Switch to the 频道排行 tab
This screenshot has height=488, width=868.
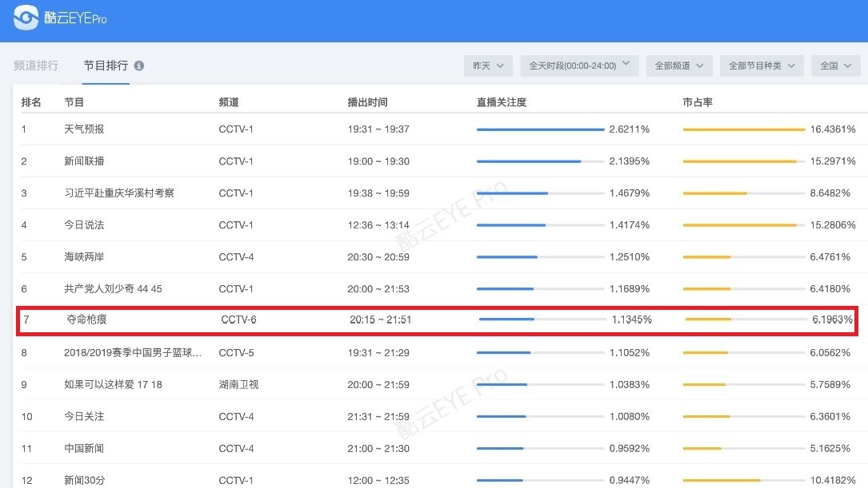pos(36,65)
